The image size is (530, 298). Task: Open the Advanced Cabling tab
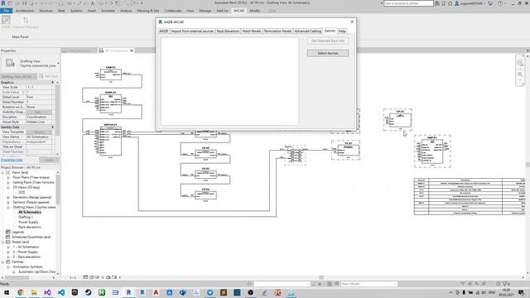pos(307,31)
